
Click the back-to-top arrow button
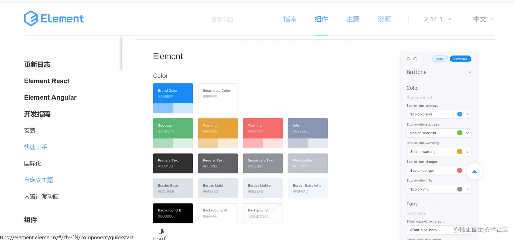(474, 172)
